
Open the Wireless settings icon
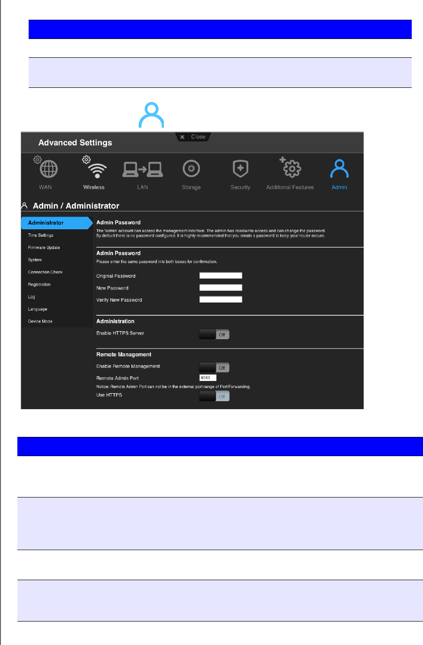tap(94, 168)
